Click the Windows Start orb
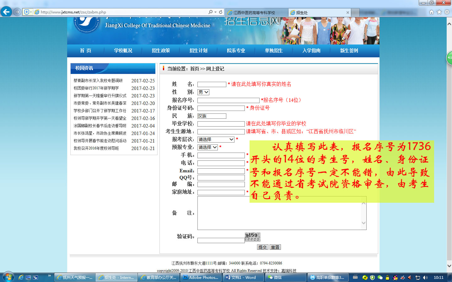Screen dimensions: 452x282 tap(8, 277)
